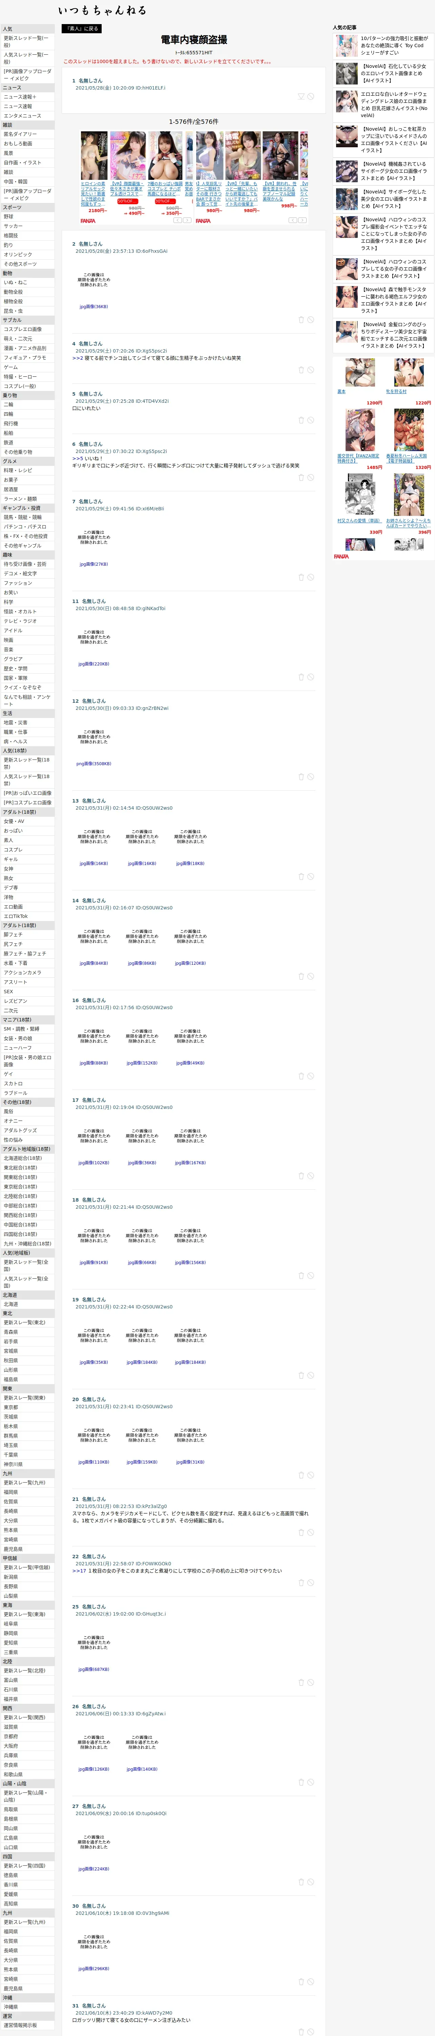The height and width of the screenshot is (2036, 435).
Task: Open the png画像(3508KB) link in post 12
Action: pos(93,763)
